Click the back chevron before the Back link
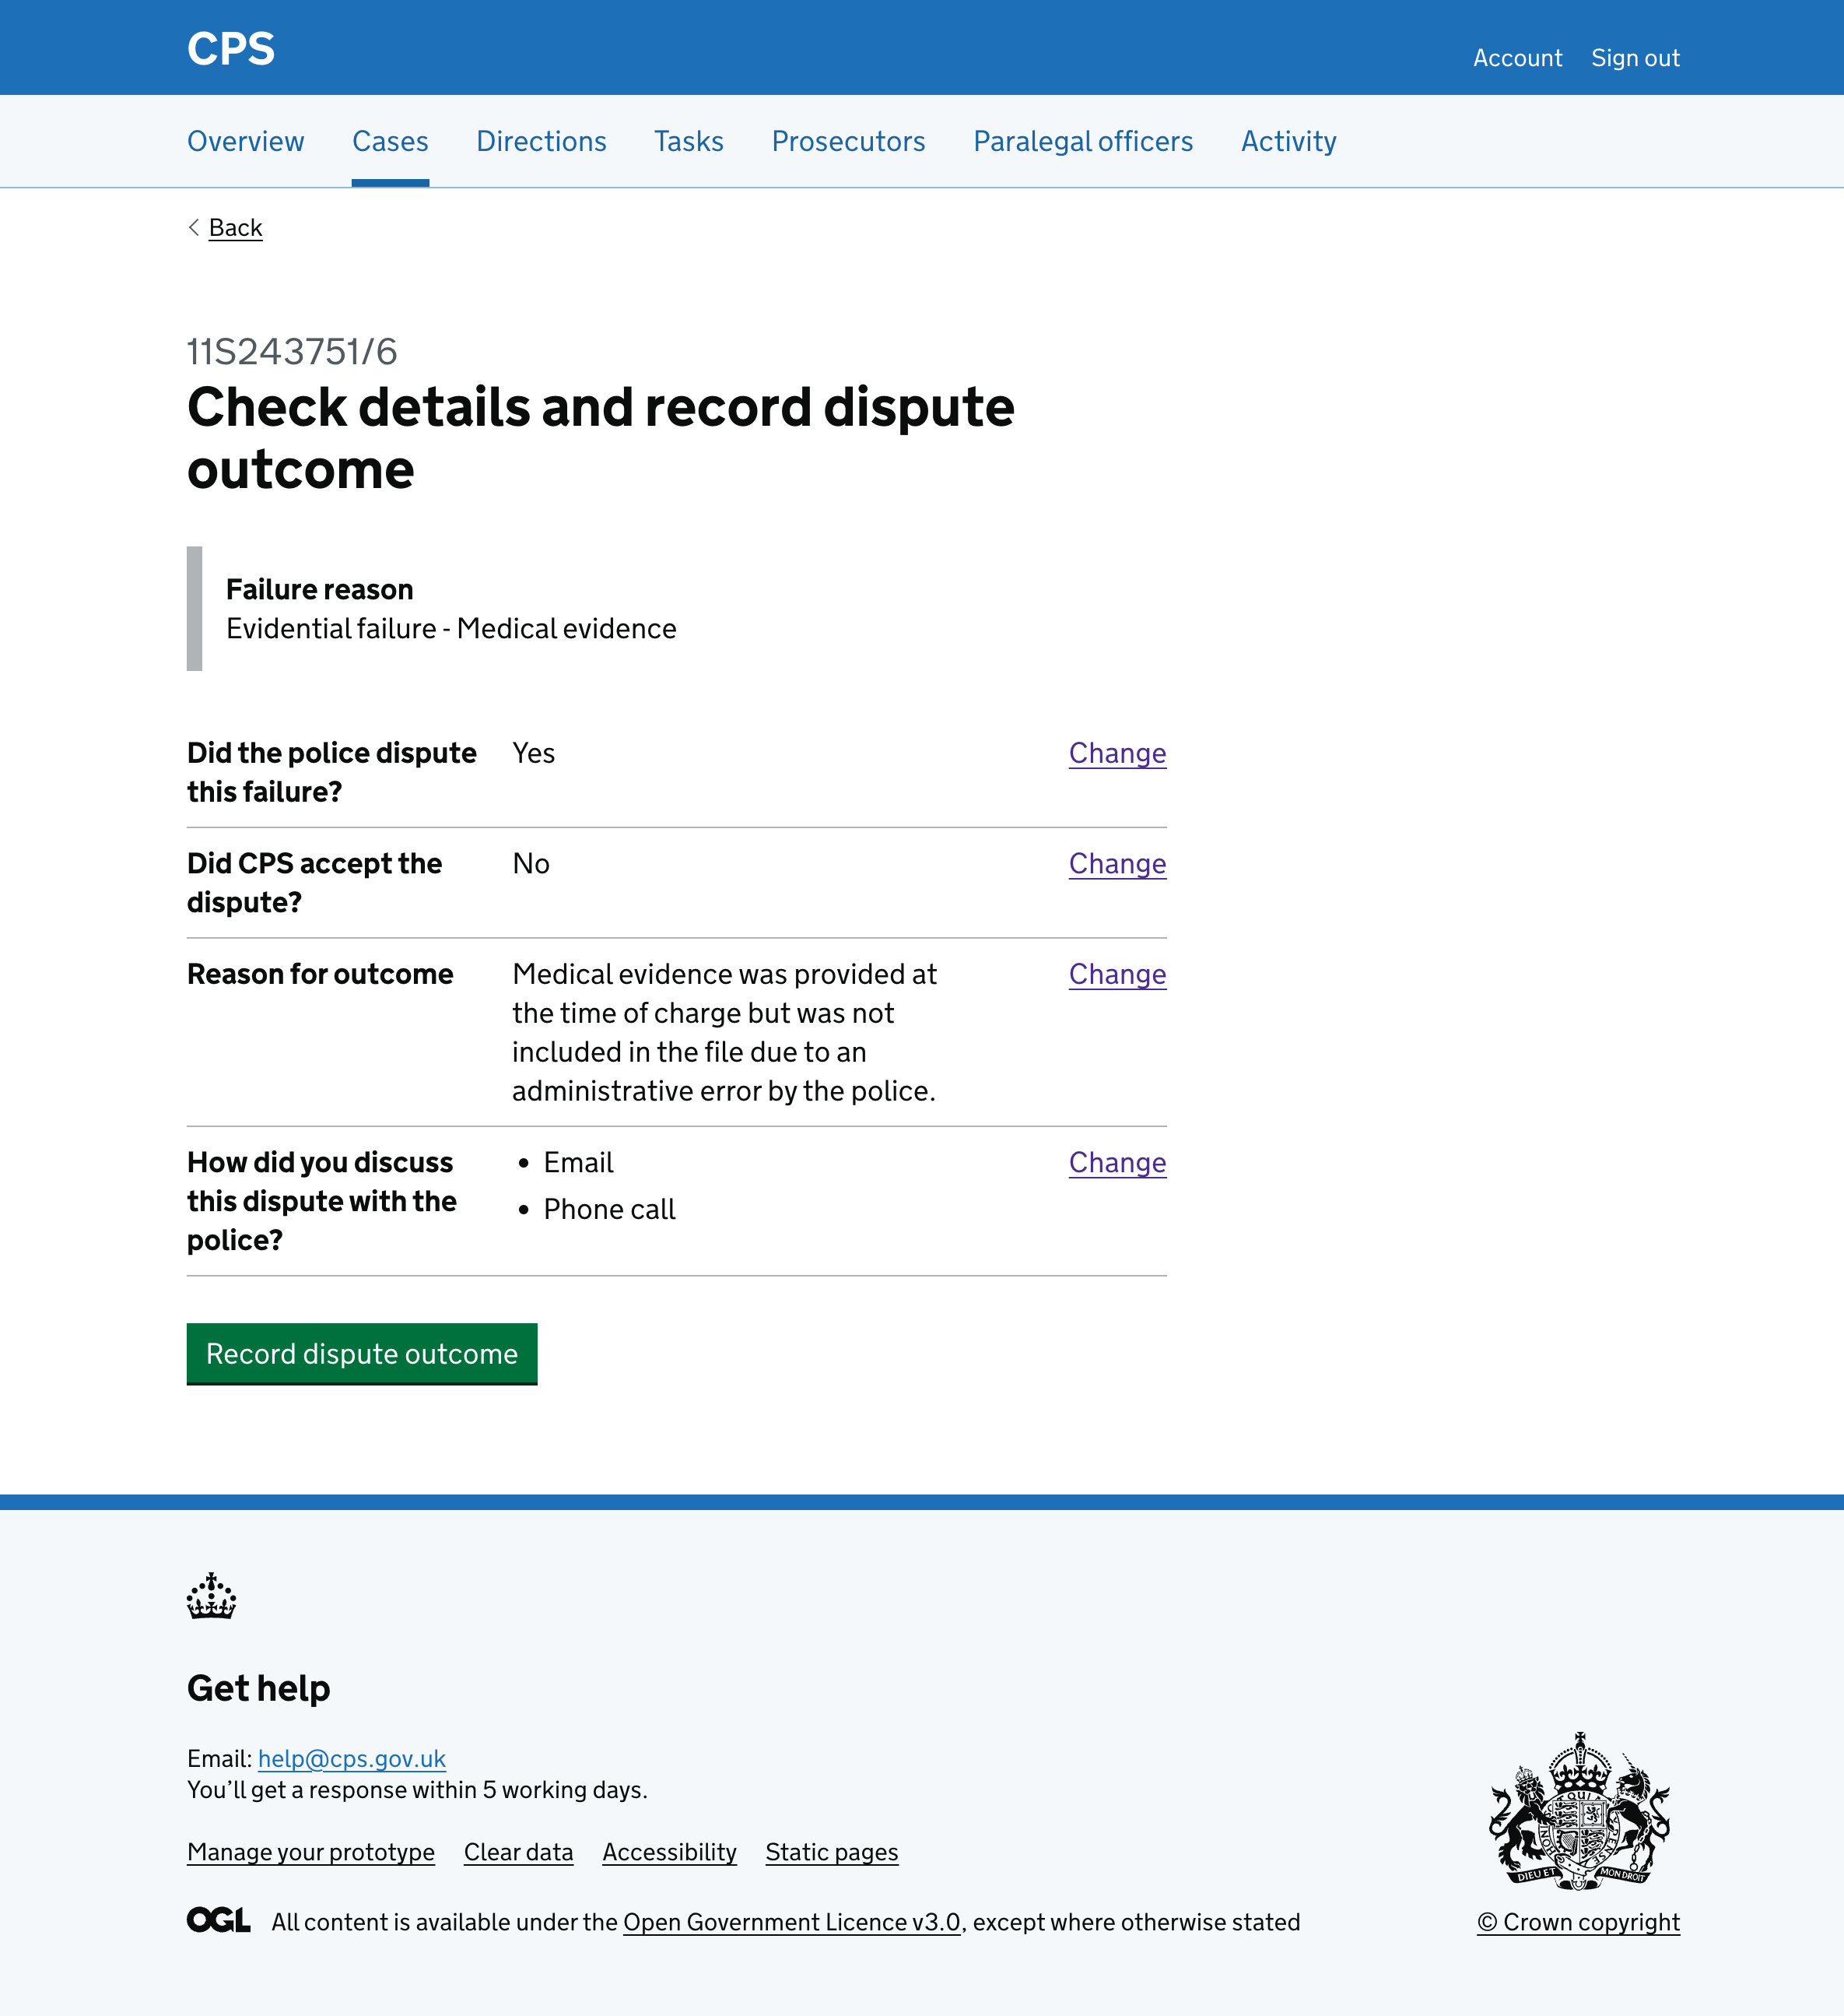The height and width of the screenshot is (2016, 1844). point(193,227)
